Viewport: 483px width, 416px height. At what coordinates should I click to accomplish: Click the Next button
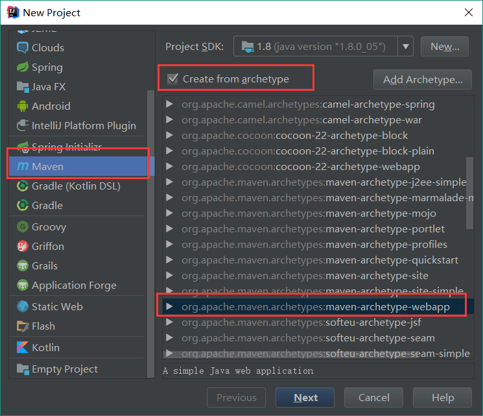click(x=305, y=397)
